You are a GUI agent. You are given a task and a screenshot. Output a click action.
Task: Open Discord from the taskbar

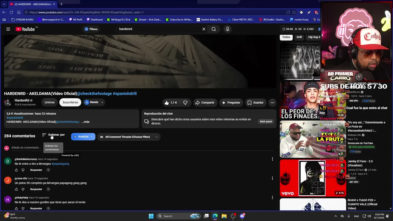click(x=242, y=216)
